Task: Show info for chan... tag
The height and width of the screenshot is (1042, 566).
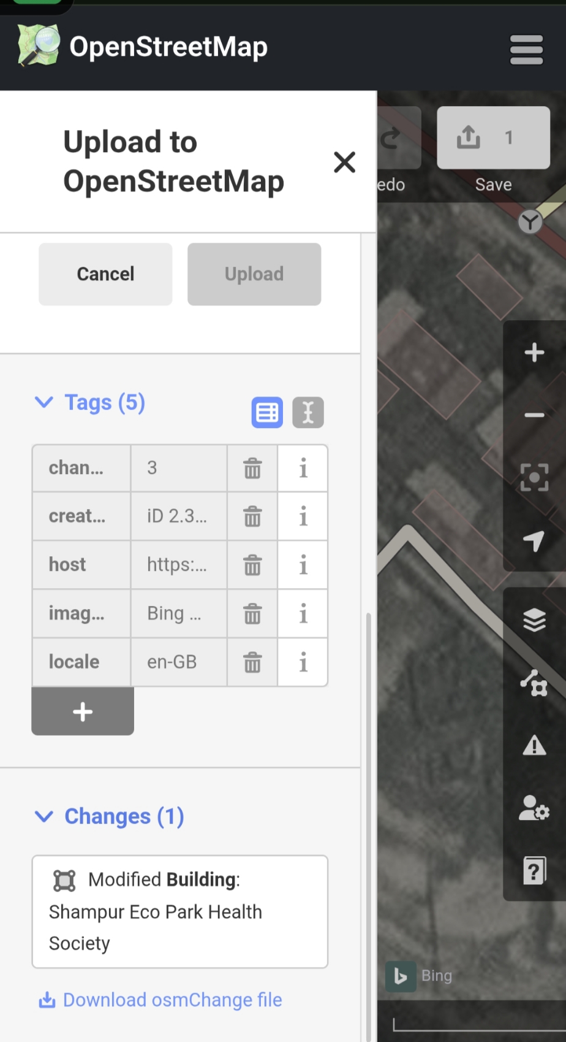Action: point(303,468)
